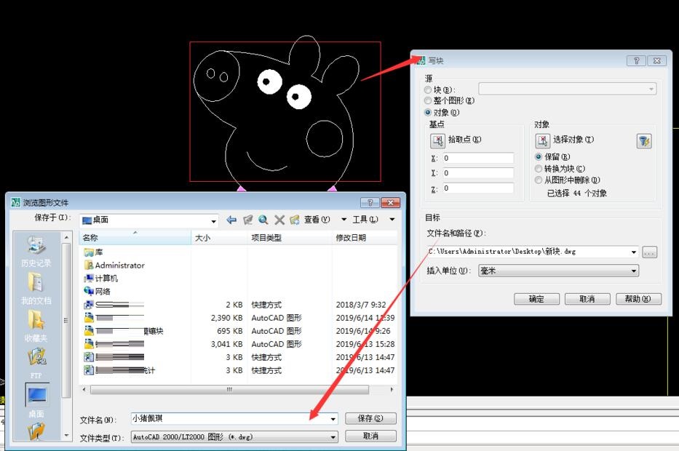
Task: Open the 工具 menu
Action: (x=365, y=220)
